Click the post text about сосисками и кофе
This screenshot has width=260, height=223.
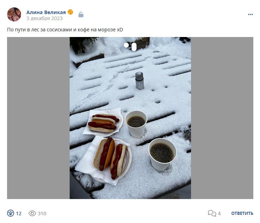pyautogui.click(x=65, y=30)
